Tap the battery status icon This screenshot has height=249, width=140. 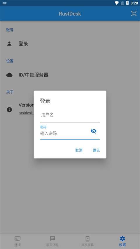point(127,3)
